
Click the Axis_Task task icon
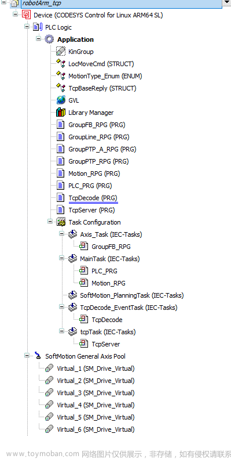click(72, 234)
